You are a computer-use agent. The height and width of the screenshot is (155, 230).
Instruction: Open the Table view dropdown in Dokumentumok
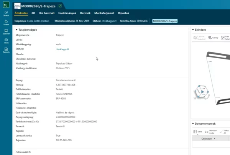click(197, 132)
